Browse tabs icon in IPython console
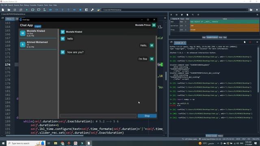Image resolution: width=260 pixels, height=146 pixels. pyautogui.click(x=171, y=42)
